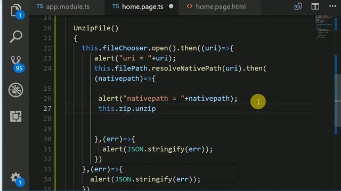This screenshot has height=191, width=341.
Task: Open the Run and Debug icon
Action: pos(15,90)
